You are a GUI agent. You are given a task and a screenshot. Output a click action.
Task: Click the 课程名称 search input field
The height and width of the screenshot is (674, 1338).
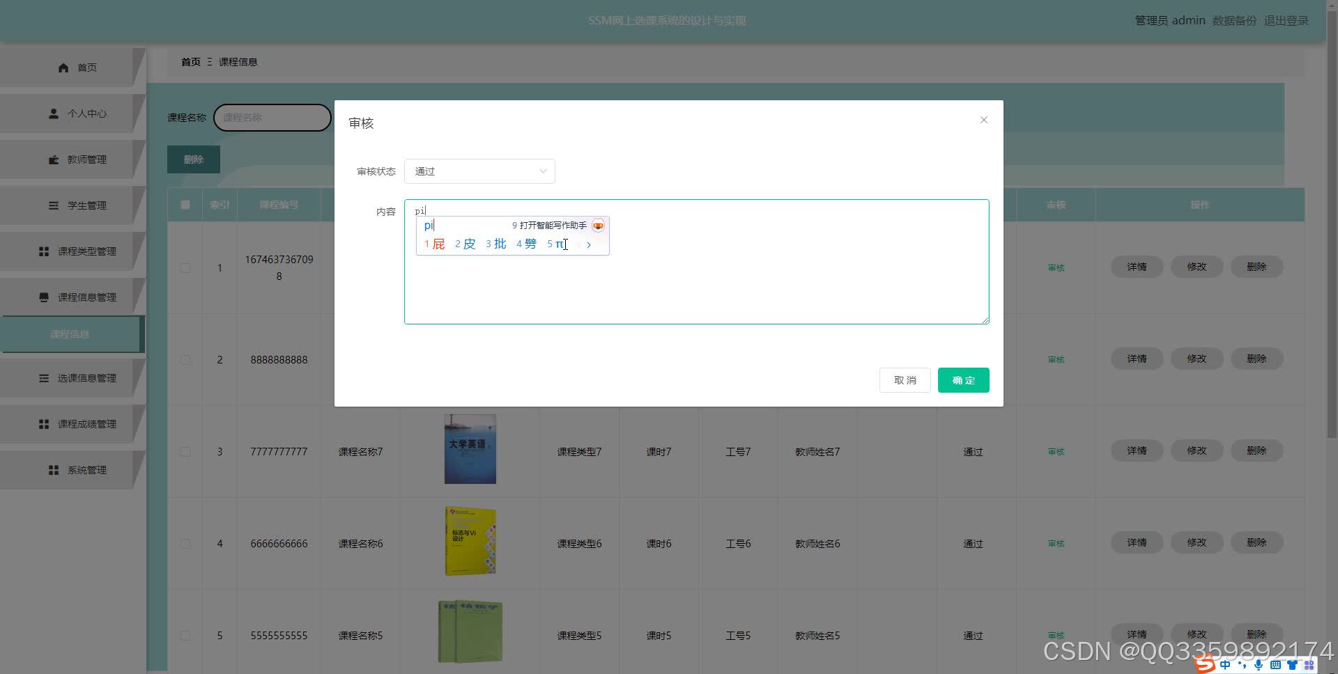pos(272,118)
